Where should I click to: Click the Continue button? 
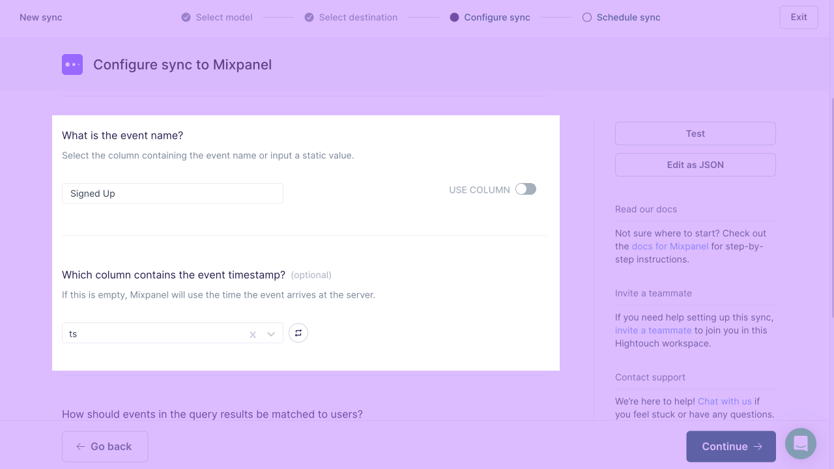click(x=731, y=446)
